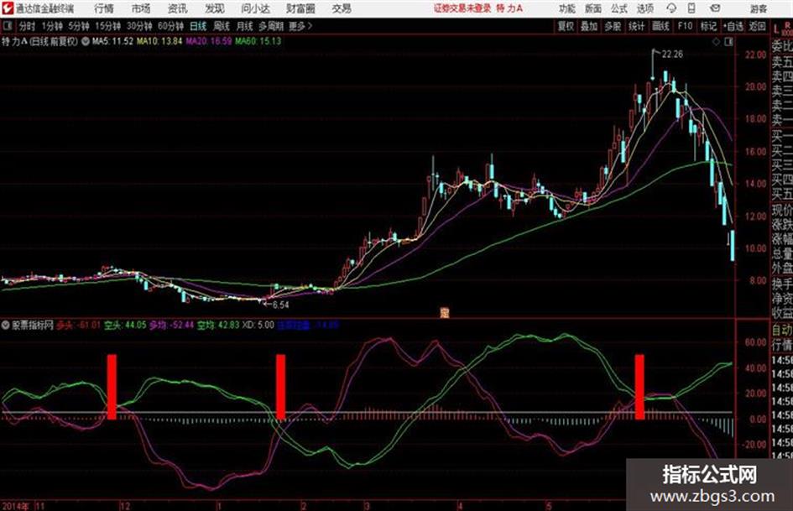This screenshot has height=511, width=793.
Task: Open the mail envelope icon
Action: pyautogui.click(x=715, y=8)
